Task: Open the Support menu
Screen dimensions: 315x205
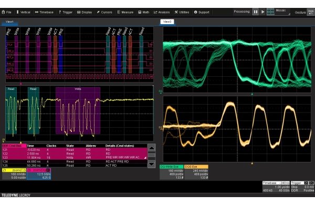Action: pos(202,12)
